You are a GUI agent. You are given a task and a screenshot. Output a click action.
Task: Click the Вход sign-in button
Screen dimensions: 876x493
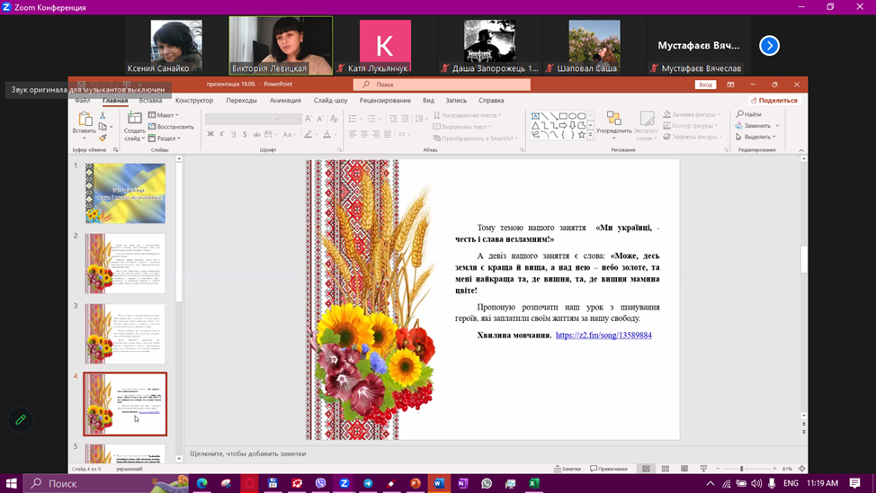705,85
